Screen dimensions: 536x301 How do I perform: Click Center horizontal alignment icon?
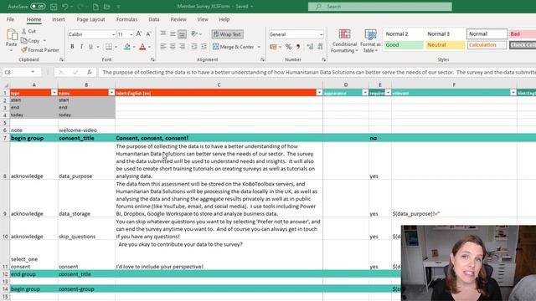(173, 47)
